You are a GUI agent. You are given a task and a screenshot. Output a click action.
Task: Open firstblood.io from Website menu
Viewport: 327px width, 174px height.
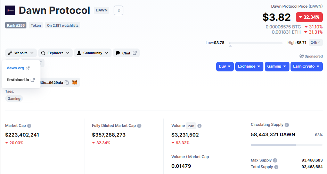[18, 80]
